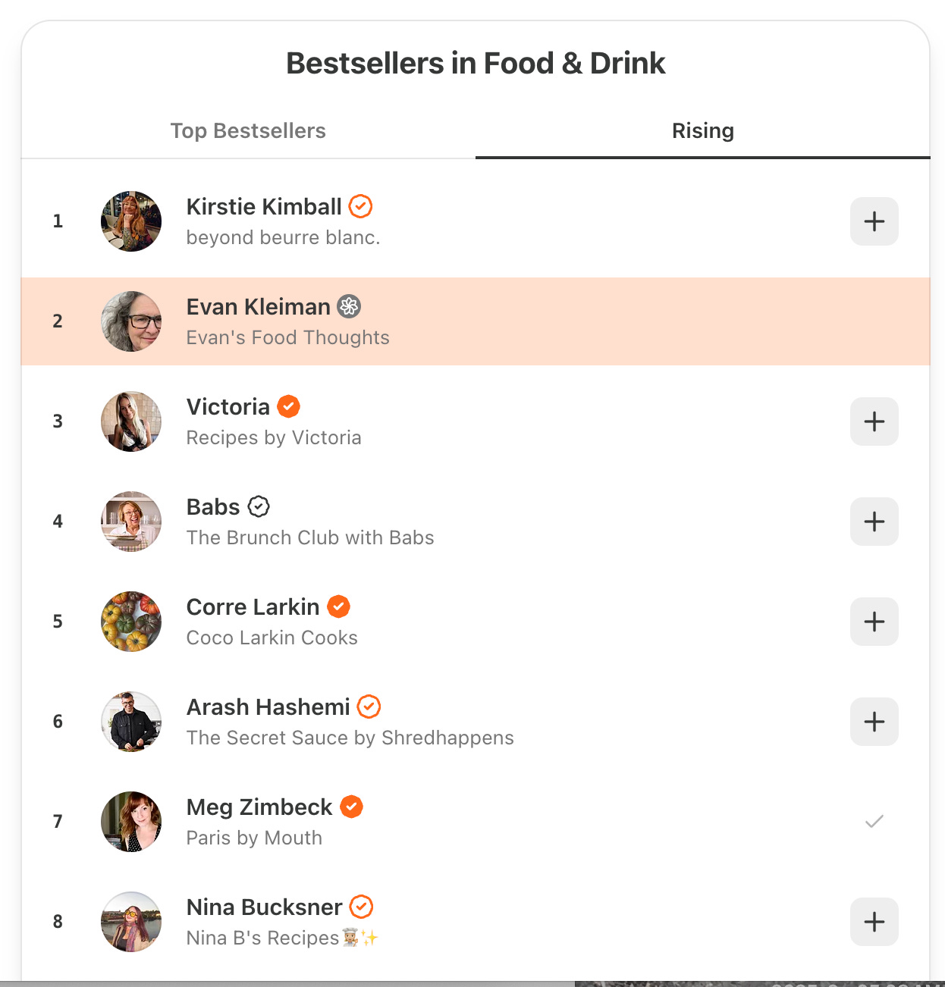Toggle the checkmark for Meg Zimbeck
945x987 pixels.
pos(874,822)
